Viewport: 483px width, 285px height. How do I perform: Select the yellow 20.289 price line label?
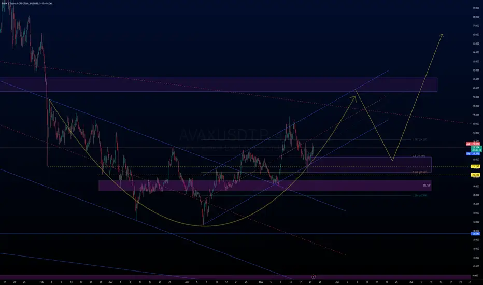476,175
